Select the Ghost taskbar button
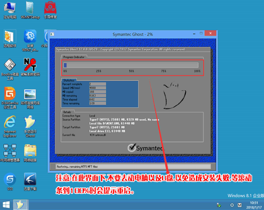This screenshot has height=210, width=264. [19, 205]
